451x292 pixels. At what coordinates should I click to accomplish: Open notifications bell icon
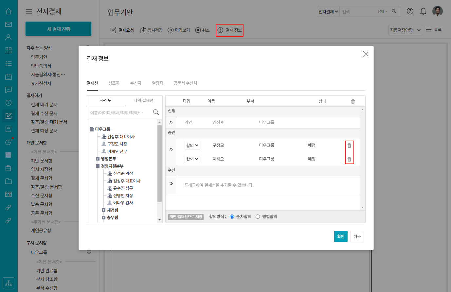pos(423,11)
